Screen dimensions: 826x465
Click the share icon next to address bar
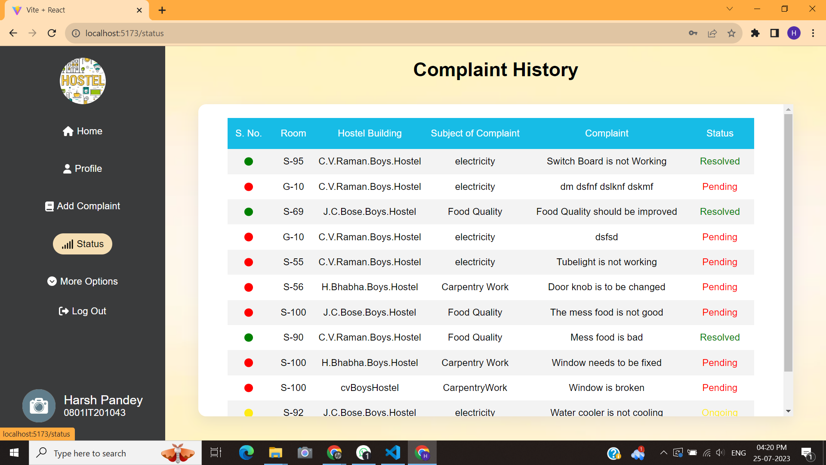click(x=712, y=33)
